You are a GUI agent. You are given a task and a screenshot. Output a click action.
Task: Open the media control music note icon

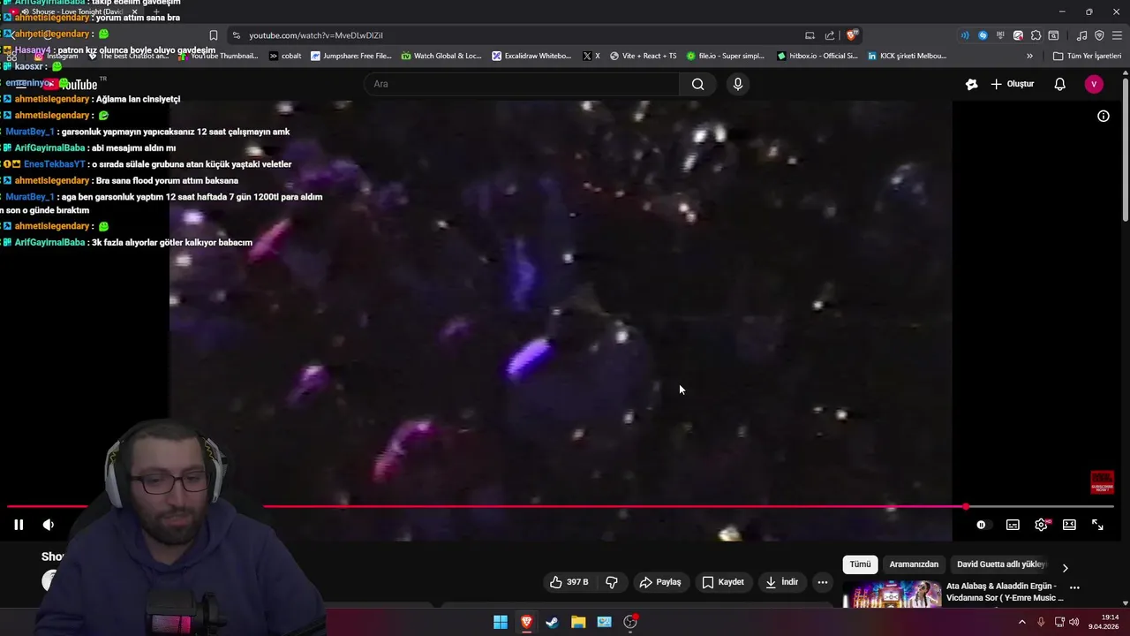1082,35
